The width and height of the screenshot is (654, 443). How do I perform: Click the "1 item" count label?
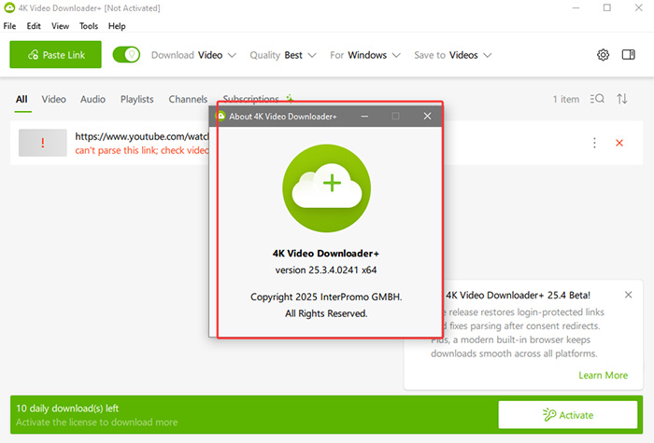[566, 99]
